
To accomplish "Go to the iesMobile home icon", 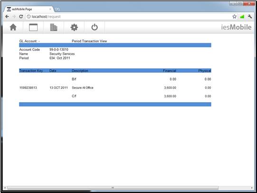I will click(13, 27).
